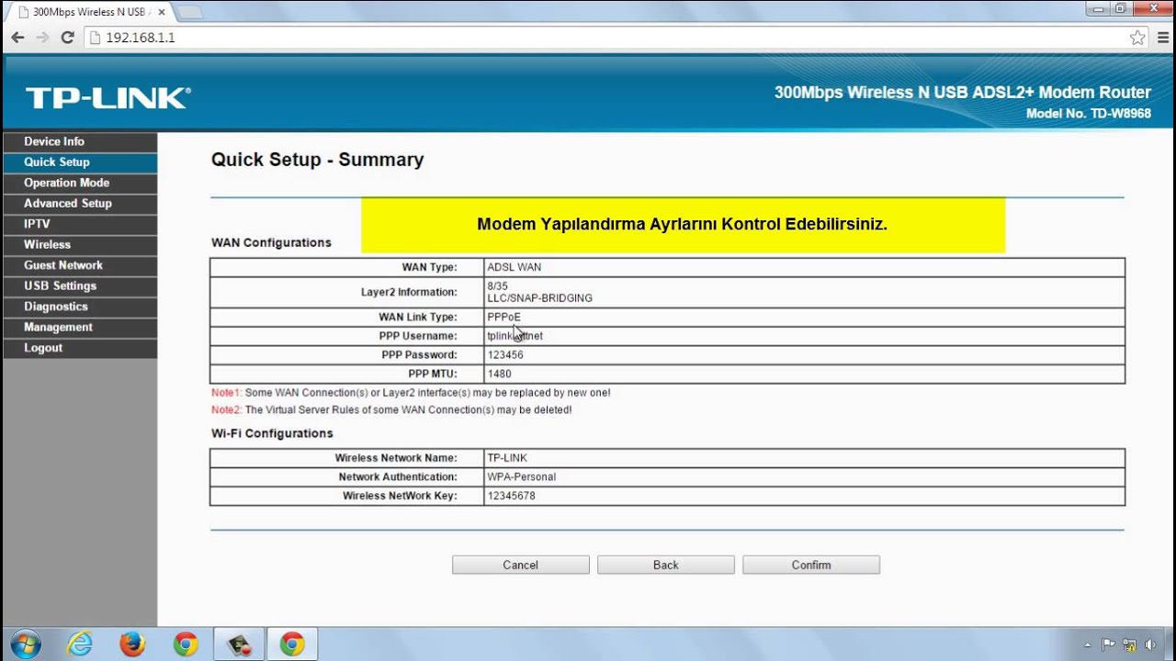Screen dimensions: 1176x661
Task: Switch to the active Chrome taskbar window
Action: click(292, 644)
